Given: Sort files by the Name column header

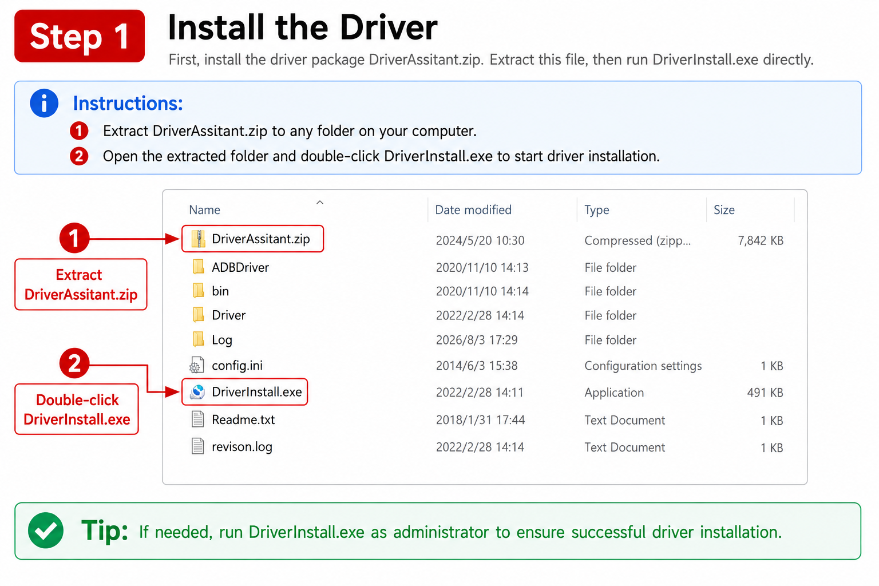Looking at the screenshot, I should 204,210.
